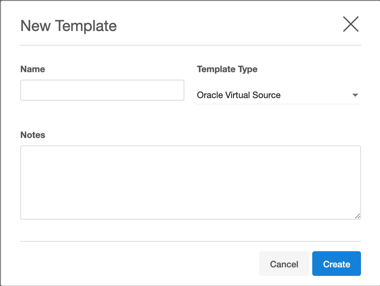Open the Template Type dropdown
This screenshot has height=286, width=380.
(x=279, y=95)
